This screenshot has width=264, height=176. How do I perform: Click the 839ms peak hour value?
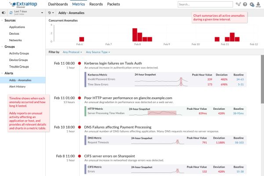[x=202, y=113]
